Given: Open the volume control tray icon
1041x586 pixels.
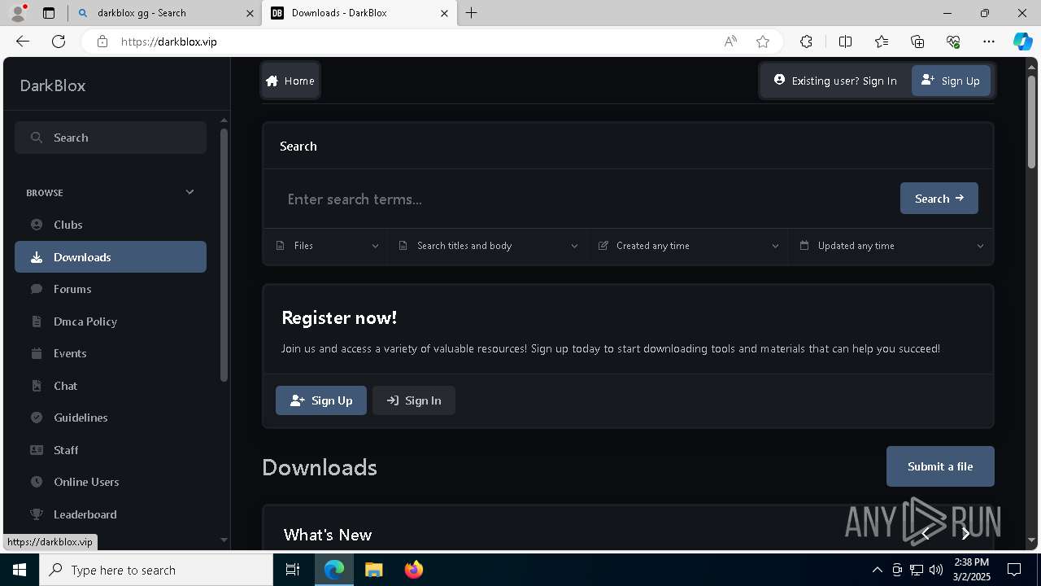Looking at the screenshot, I should tap(936, 570).
